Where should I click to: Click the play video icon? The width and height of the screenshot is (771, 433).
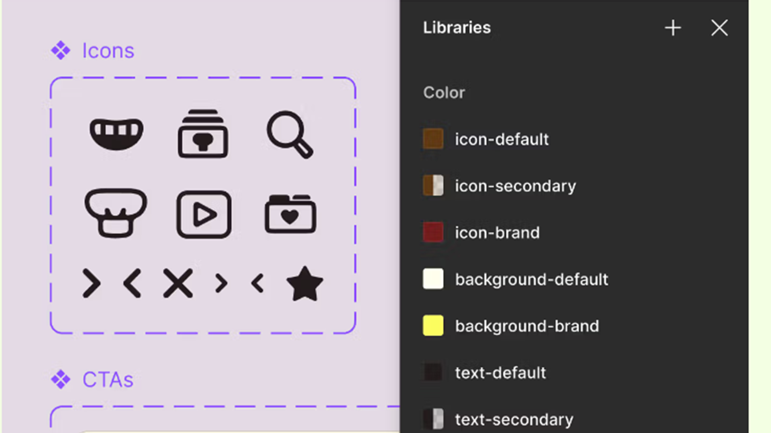[204, 214]
